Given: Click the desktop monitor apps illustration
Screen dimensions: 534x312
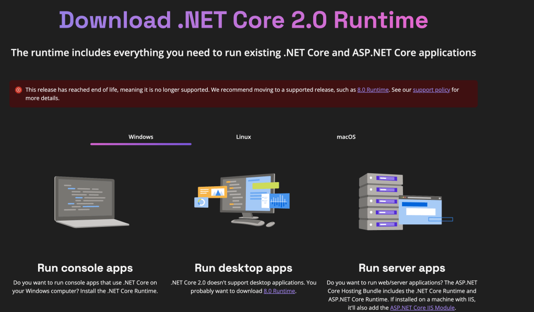Looking at the screenshot, I should [x=242, y=200].
